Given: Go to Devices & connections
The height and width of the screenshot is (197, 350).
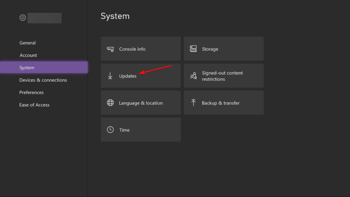Looking at the screenshot, I should click(43, 80).
